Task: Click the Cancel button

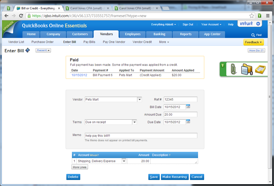Action: coord(197,177)
